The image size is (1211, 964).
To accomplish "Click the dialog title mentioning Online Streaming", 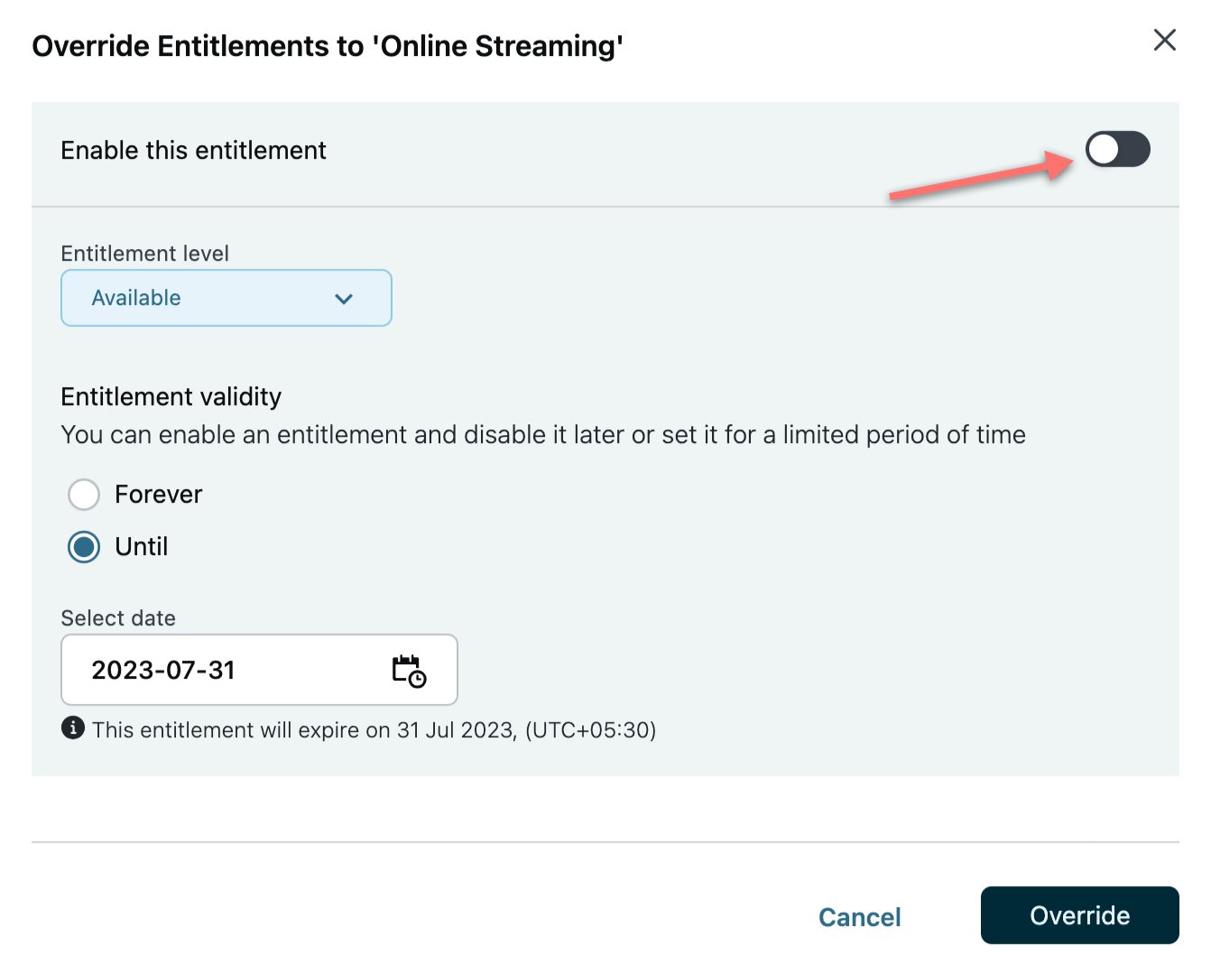I will (x=328, y=46).
